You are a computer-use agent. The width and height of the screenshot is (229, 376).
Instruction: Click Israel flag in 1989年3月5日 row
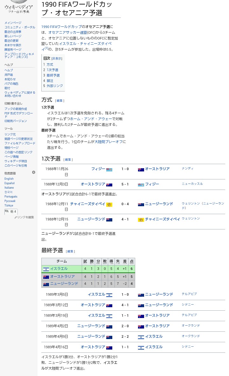tap(109, 295)
